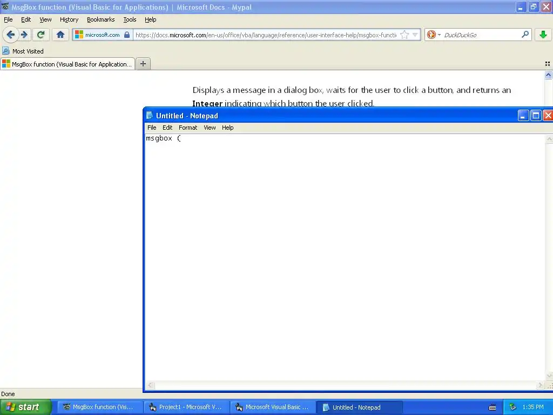Restore down the Mypal browser window
The width and height of the screenshot is (553, 415).
click(534, 7)
